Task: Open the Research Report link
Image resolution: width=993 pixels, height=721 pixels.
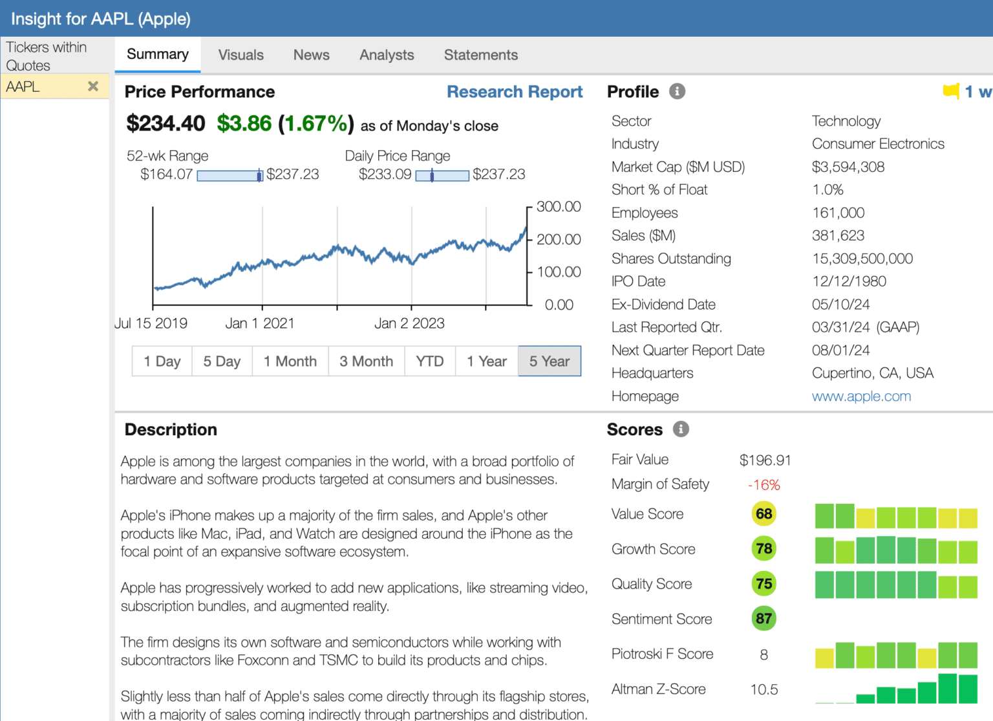Action: click(515, 91)
